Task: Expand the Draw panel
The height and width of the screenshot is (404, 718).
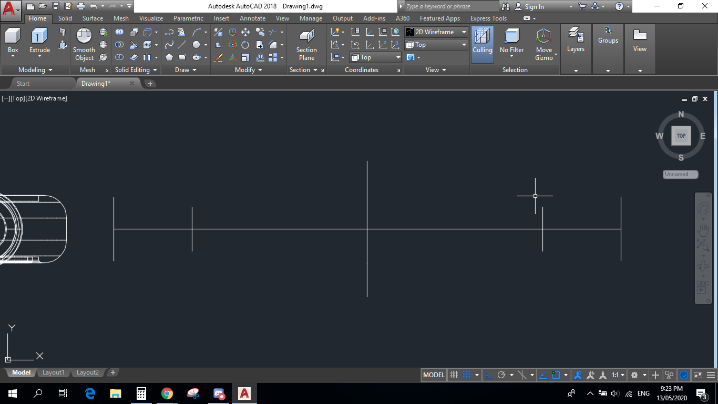Action: point(186,70)
